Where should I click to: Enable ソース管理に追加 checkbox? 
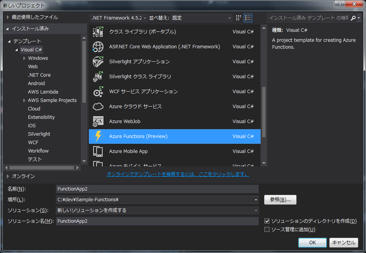tap(267, 229)
